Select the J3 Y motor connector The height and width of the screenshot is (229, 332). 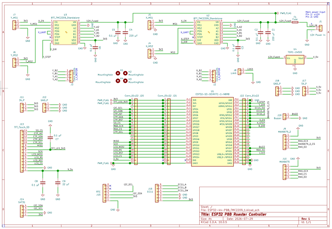coord(71,76)
